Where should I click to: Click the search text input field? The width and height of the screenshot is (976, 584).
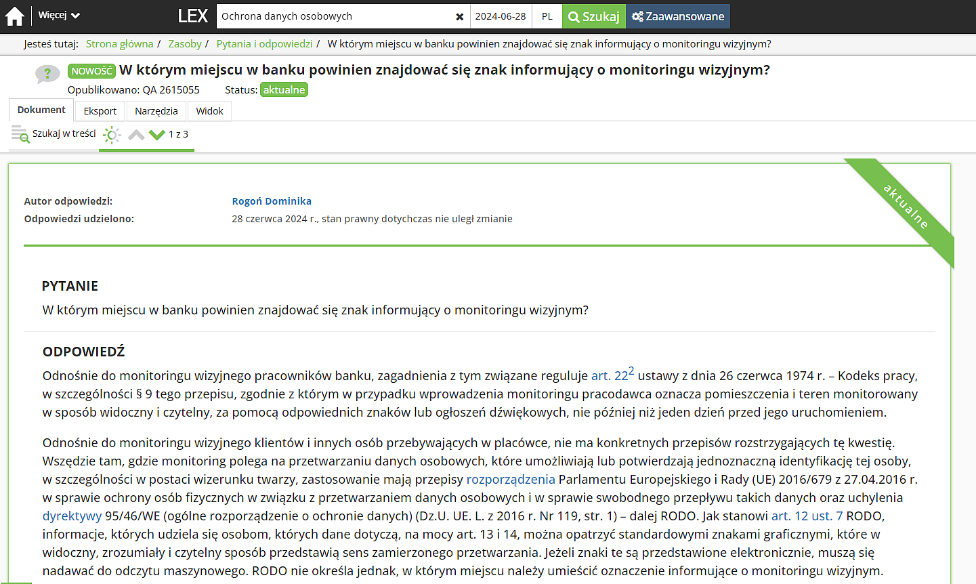(x=335, y=16)
